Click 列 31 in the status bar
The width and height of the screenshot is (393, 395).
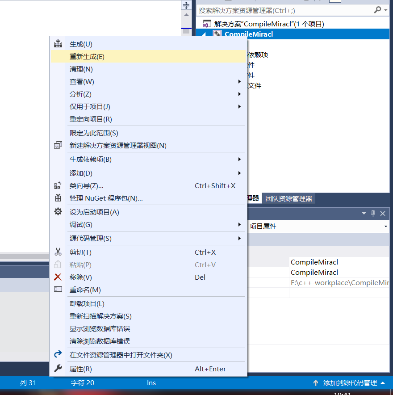[x=28, y=383]
